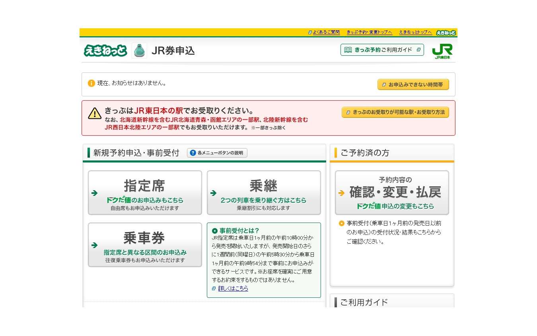The width and height of the screenshot is (537, 336).
Task: Open the きっぷ予約ご利用ガイド button
Action: click(x=382, y=50)
